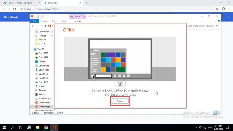Open volume tray icon
This screenshot has height=131, width=233.
pyautogui.click(x=205, y=128)
